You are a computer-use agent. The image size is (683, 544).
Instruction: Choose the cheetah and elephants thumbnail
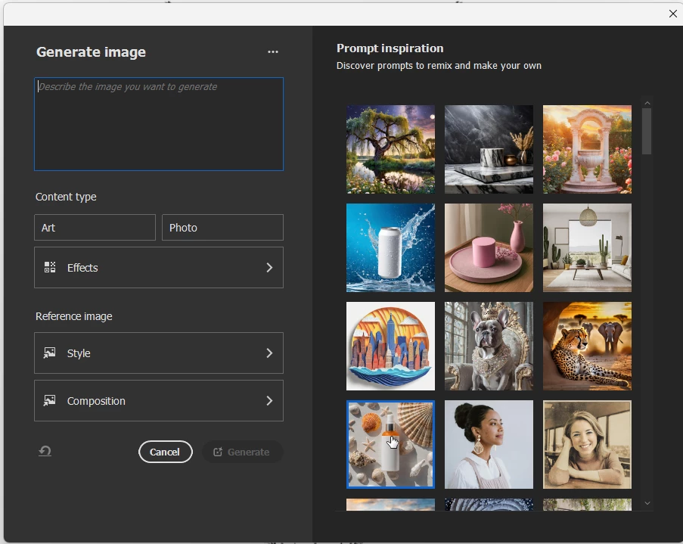tap(587, 346)
